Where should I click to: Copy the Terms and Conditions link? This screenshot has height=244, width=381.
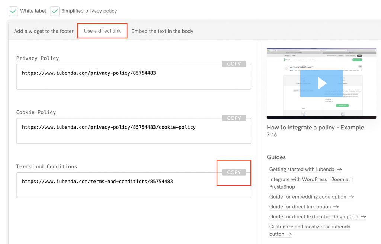pyautogui.click(x=234, y=172)
